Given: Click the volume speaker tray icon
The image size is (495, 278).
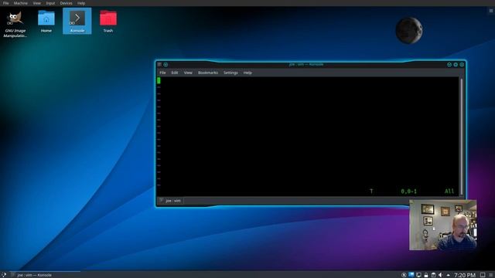Looking at the screenshot, I should click(x=440, y=275).
